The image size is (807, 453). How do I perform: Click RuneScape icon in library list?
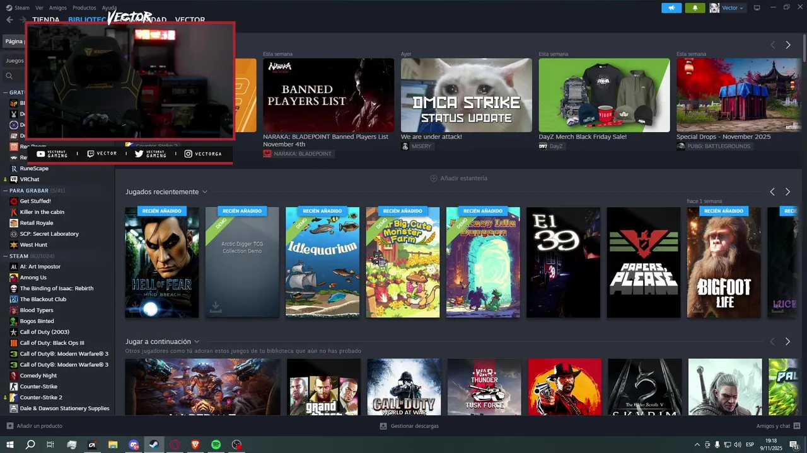pyautogui.click(x=14, y=168)
